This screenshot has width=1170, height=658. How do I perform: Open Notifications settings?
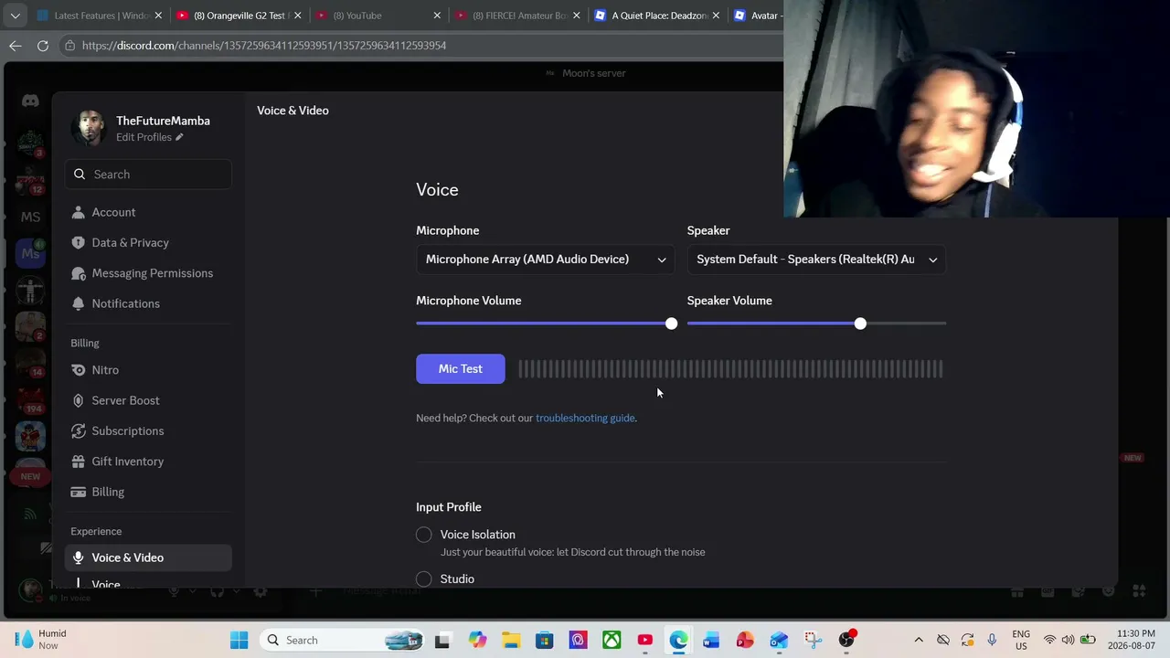click(148, 303)
